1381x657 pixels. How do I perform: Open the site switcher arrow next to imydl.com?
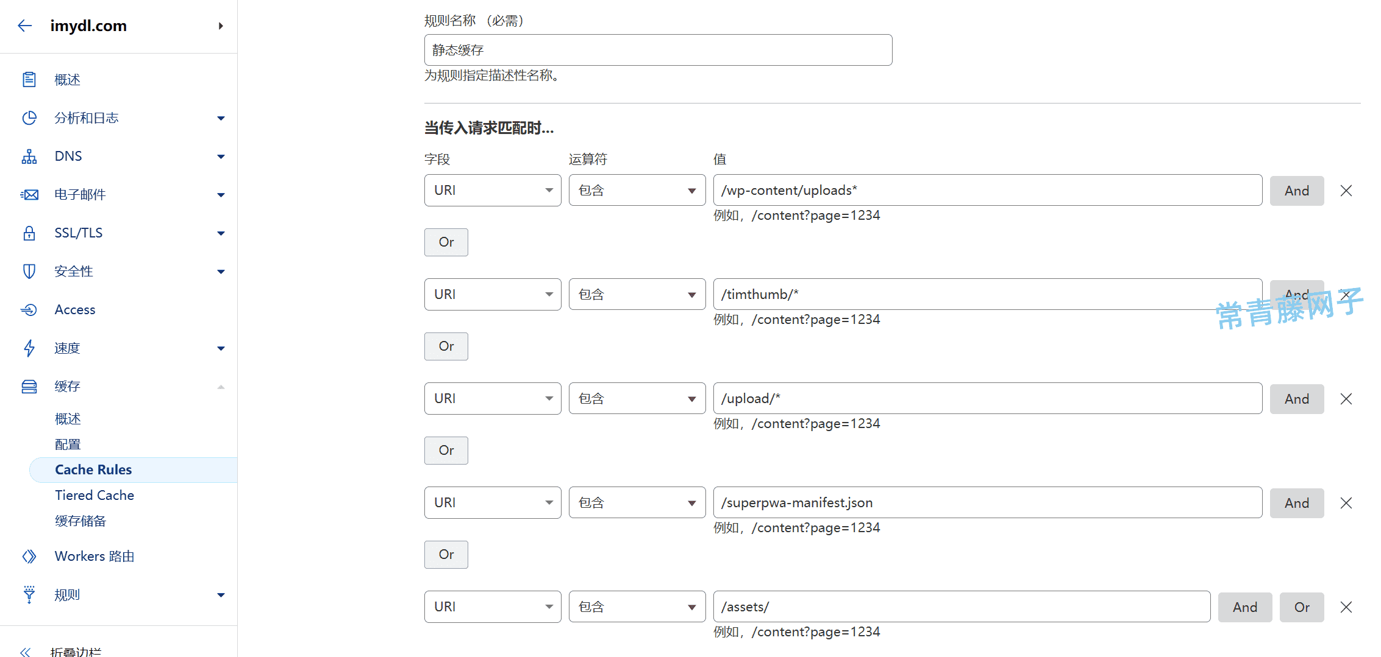click(221, 26)
